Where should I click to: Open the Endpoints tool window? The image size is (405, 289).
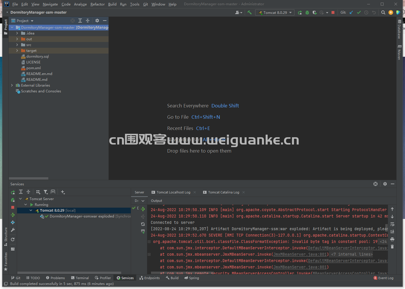150,278
